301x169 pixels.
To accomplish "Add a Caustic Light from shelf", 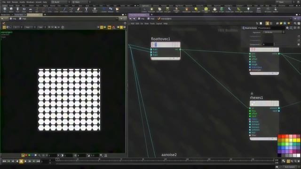I will click(x=230, y=9).
